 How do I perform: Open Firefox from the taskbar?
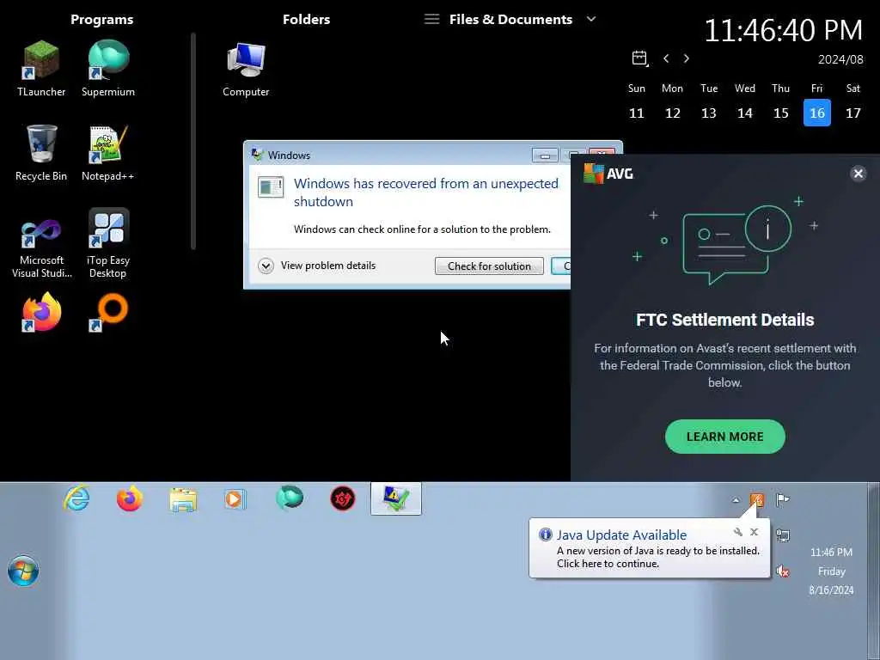130,498
